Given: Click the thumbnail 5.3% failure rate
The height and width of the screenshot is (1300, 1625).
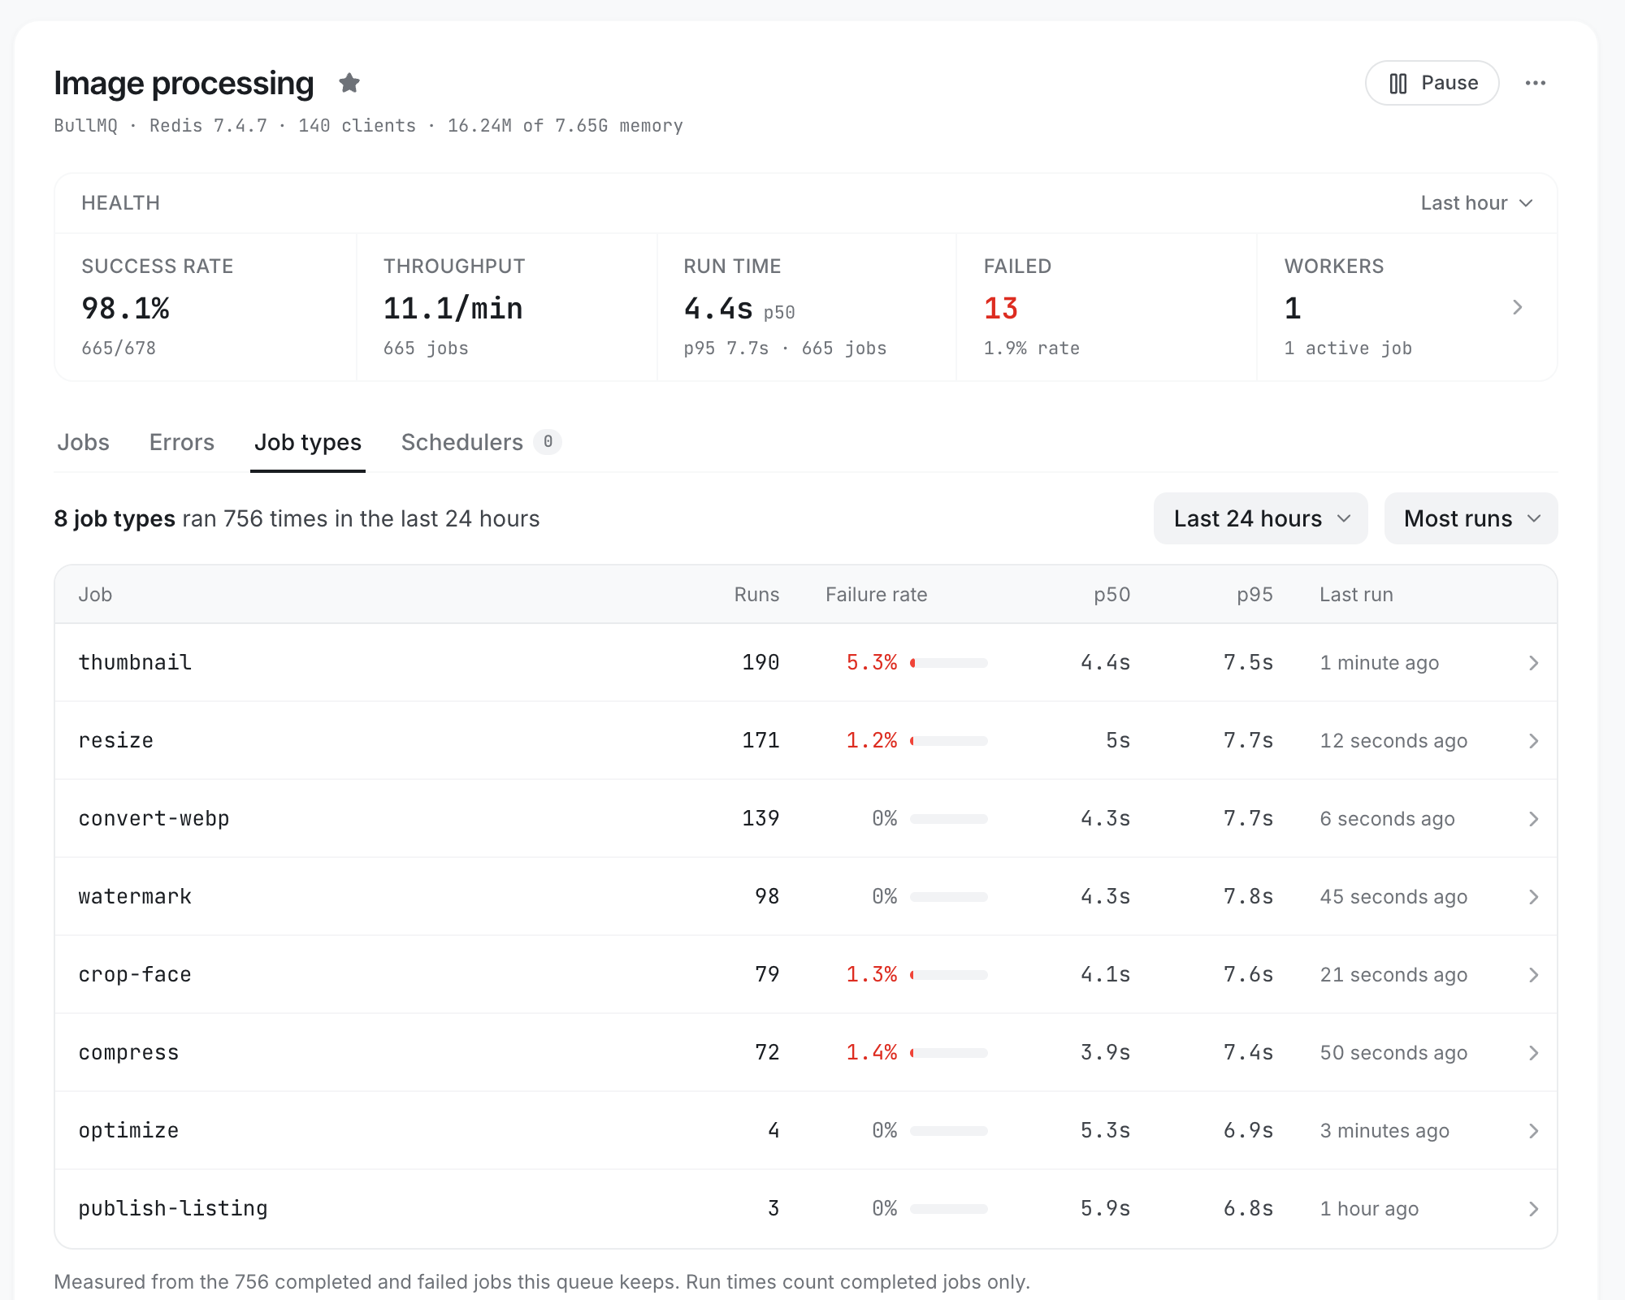Looking at the screenshot, I should click(x=872, y=662).
